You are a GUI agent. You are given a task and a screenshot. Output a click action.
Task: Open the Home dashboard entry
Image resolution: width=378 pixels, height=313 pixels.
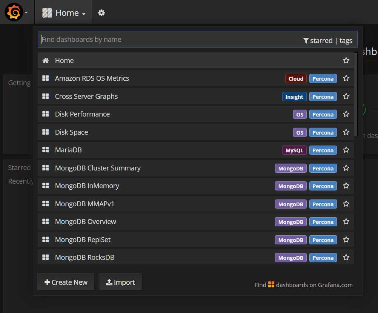point(196,60)
